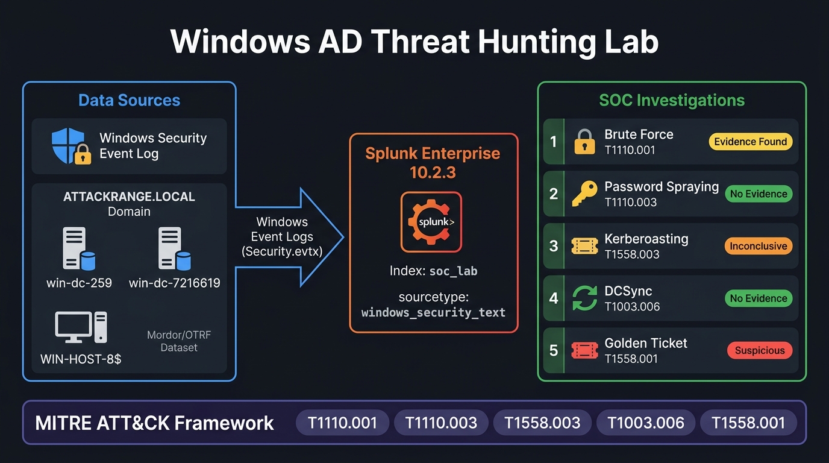Select the Password Spraying key icon
This screenshot has width=829, height=463.
(584, 194)
